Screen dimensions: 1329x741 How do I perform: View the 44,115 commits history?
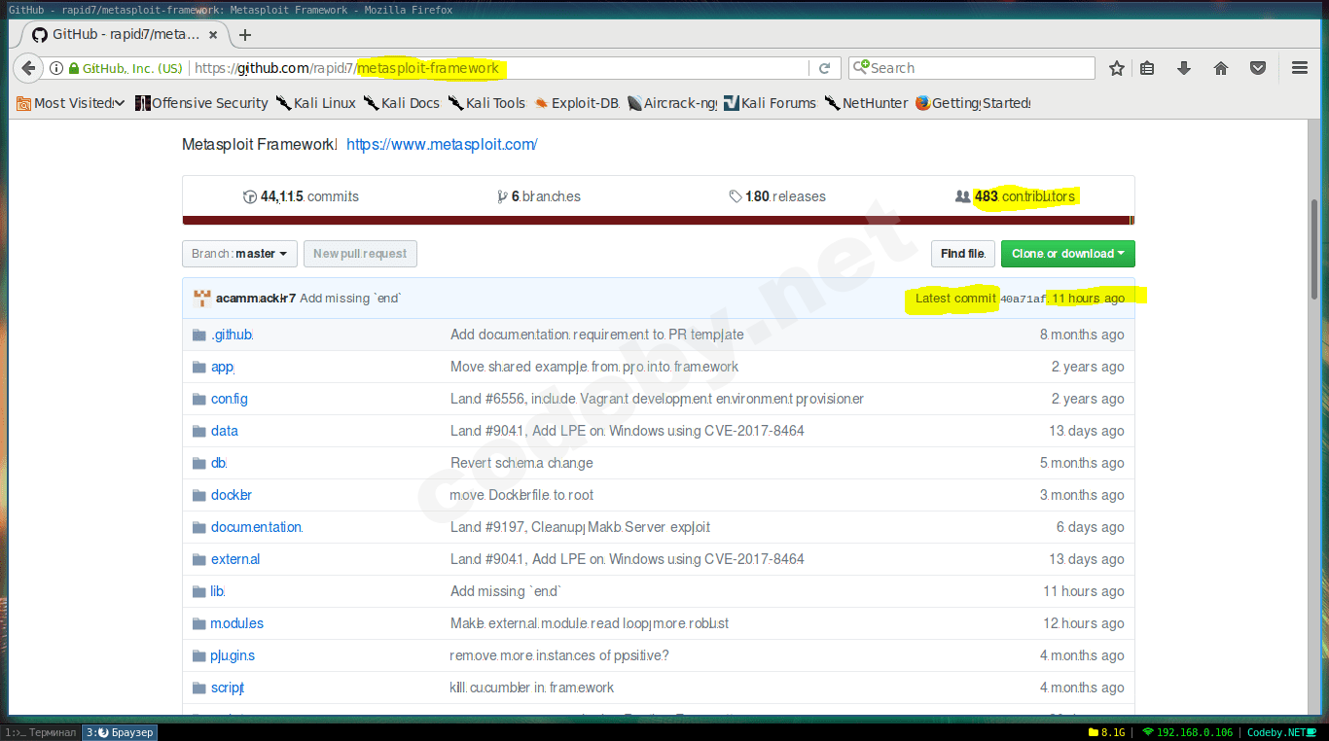301,196
